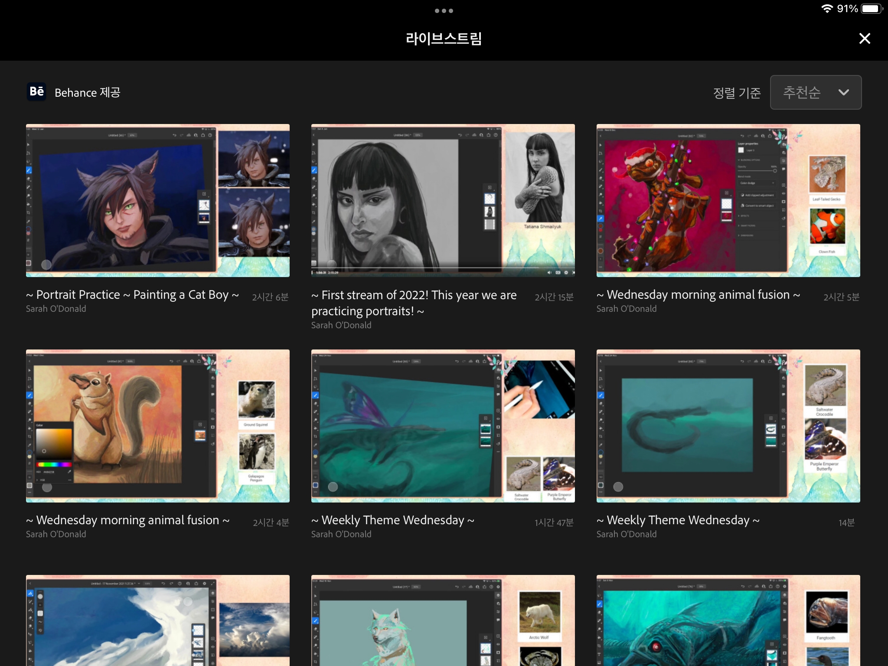Screen dimensions: 888x666
Task: Open the Arctic Wolf stream thumbnail
Action: pyautogui.click(x=443, y=621)
